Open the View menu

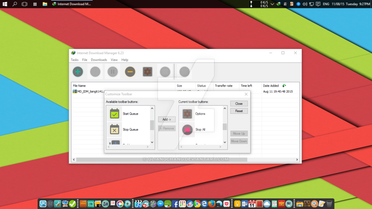tap(114, 60)
